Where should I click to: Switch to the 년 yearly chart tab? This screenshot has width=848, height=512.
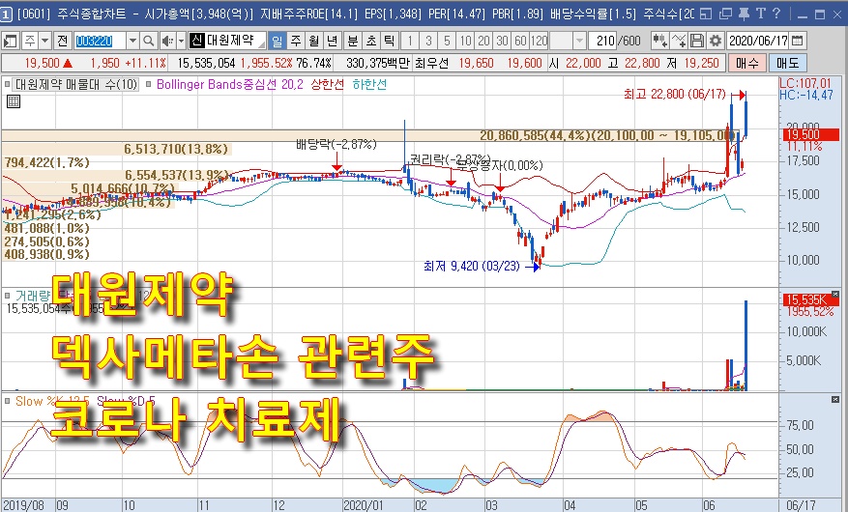(x=332, y=41)
